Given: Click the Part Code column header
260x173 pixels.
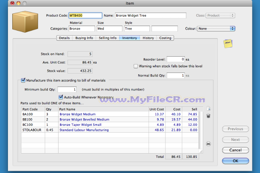Looking at the screenshot, I should click(33, 109).
